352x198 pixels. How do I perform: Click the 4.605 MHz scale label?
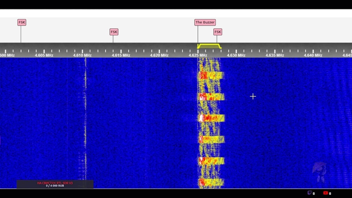click(44, 55)
